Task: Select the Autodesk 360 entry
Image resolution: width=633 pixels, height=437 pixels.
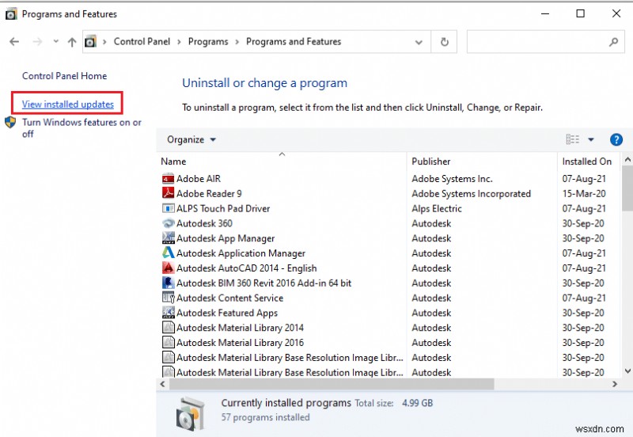Action: [x=204, y=223]
